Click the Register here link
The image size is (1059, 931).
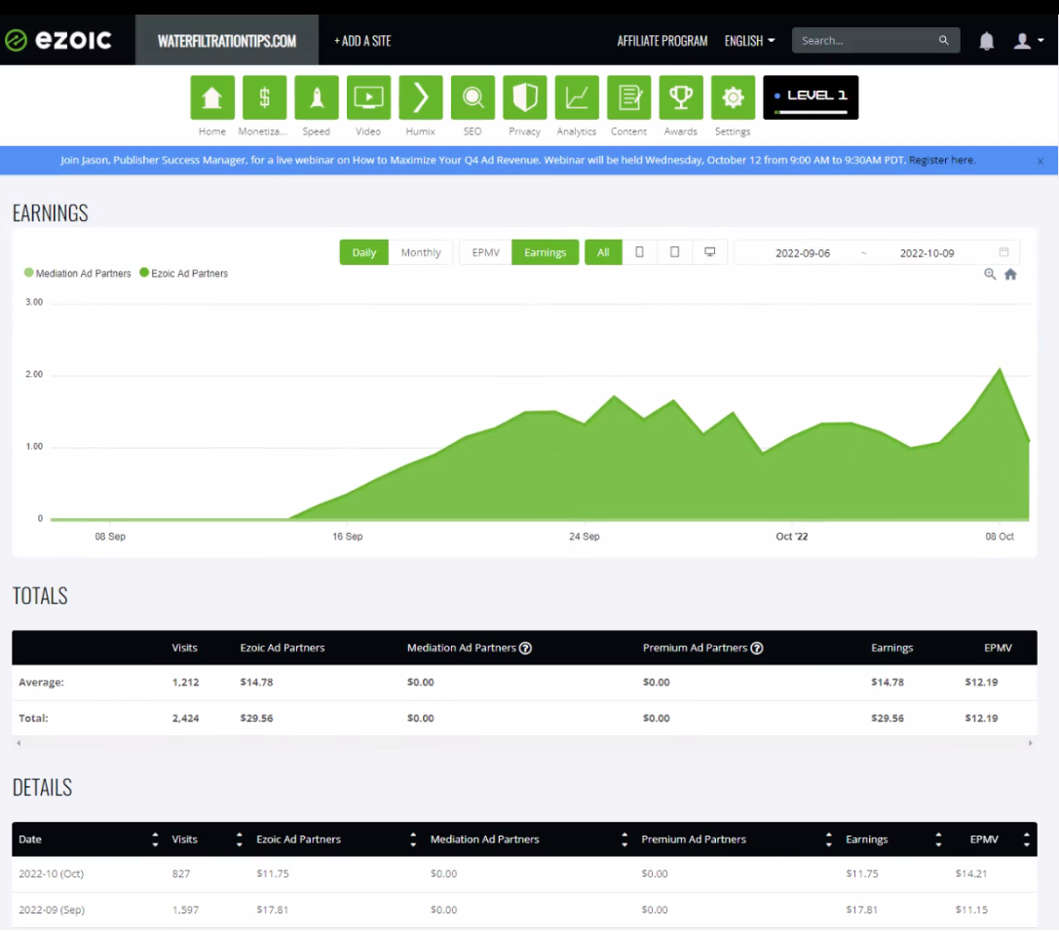click(941, 160)
